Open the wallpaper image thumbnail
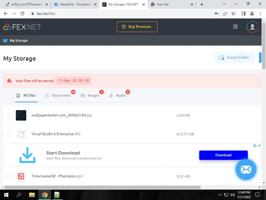The image size is (266, 200). click(x=21, y=115)
